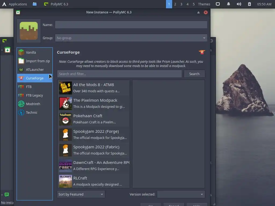Select The Pixelmon Modpack entry
275x206 pixels.
[94, 103]
